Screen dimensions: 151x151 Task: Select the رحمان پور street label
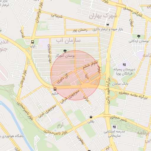(x=80, y=30)
